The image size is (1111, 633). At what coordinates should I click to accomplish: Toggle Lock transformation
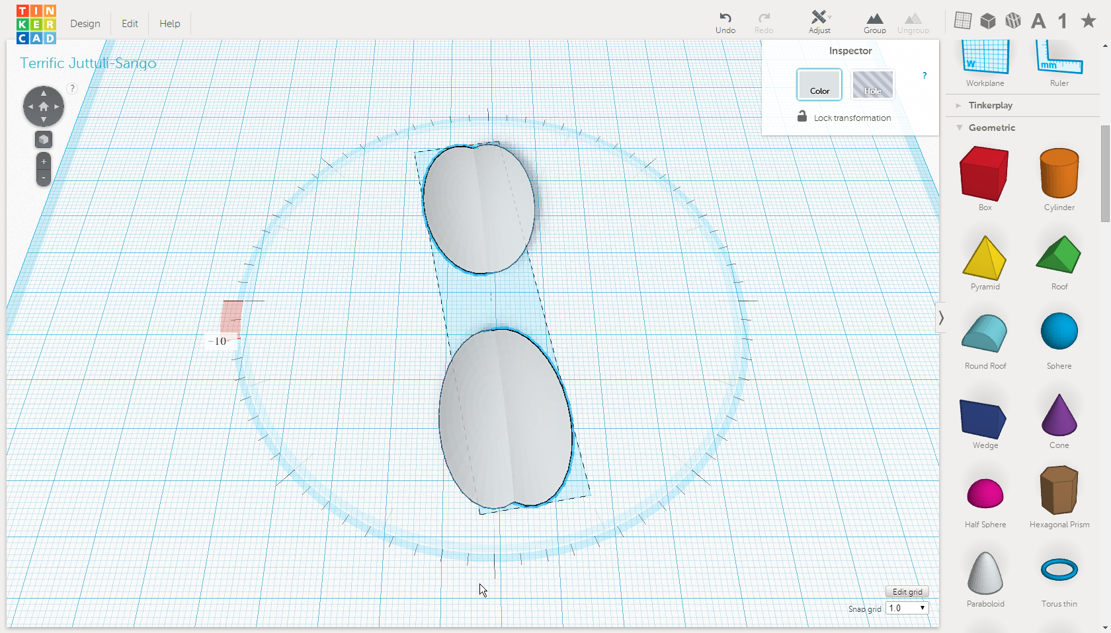844,117
